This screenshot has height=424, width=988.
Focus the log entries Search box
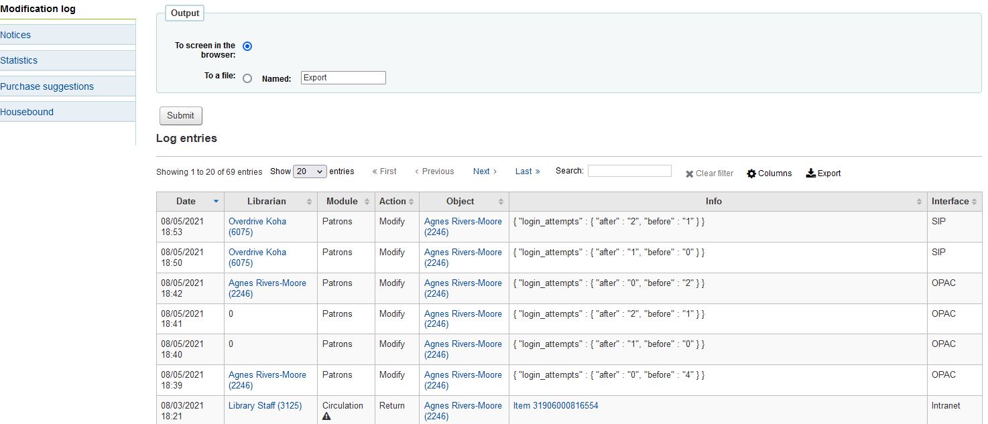tap(629, 171)
